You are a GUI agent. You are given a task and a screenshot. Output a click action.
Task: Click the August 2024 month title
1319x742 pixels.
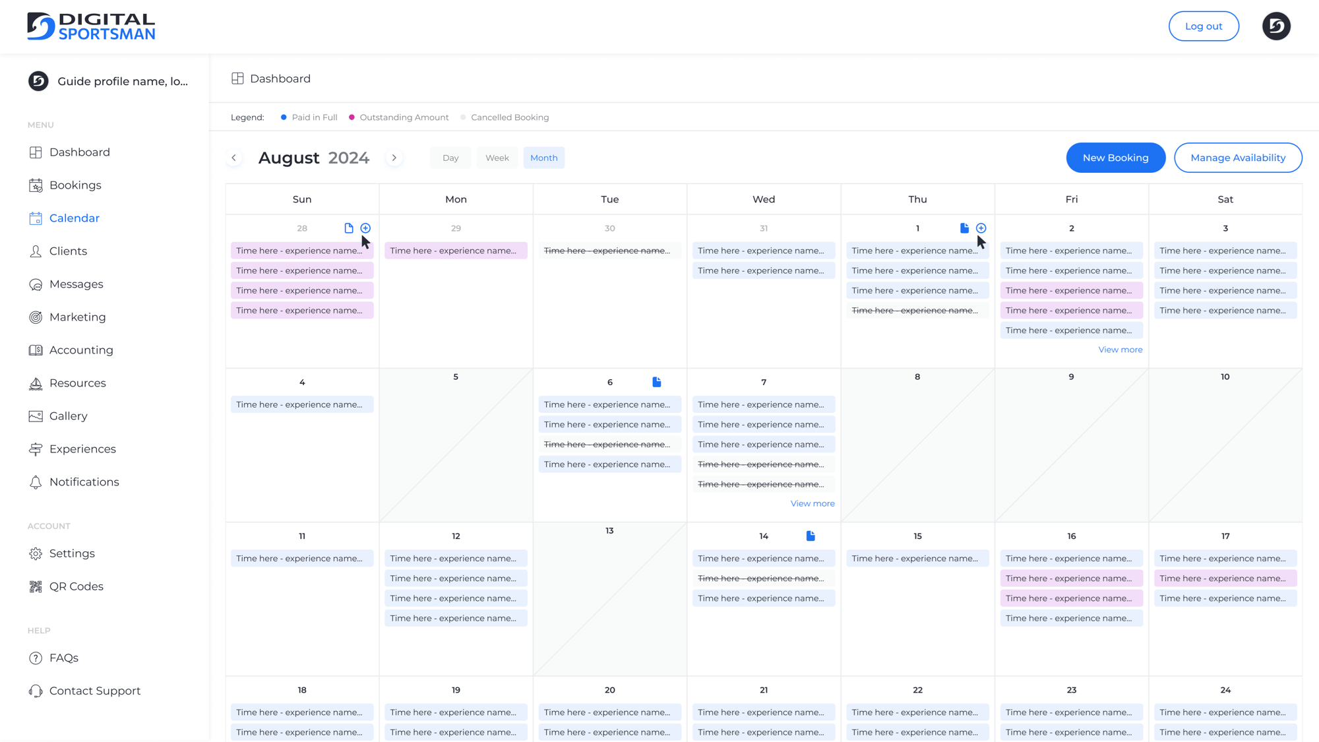pyautogui.click(x=314, y=158)
